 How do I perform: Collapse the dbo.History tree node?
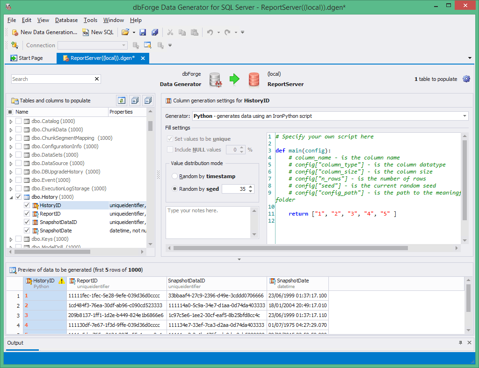[11, 197]
